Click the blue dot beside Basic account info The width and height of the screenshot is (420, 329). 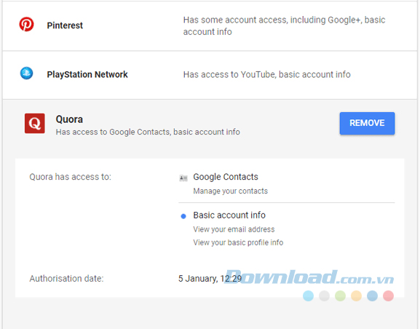pos(183,216)
